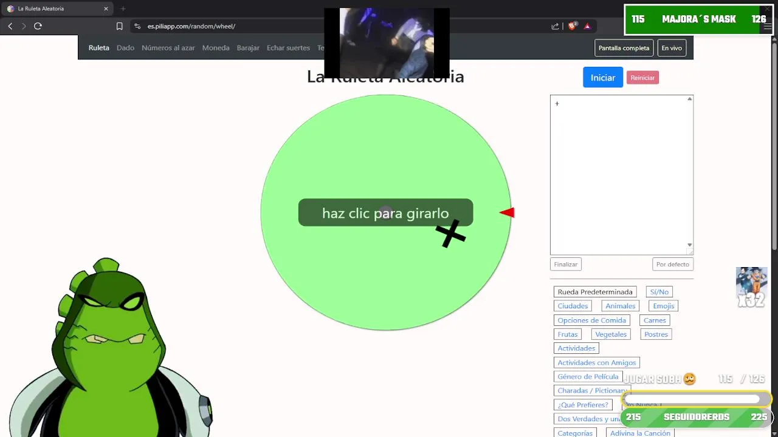This screenshot has width=778, height=437.
Task: Click the blue Iniciar button
Action: [x=603, y=78]
